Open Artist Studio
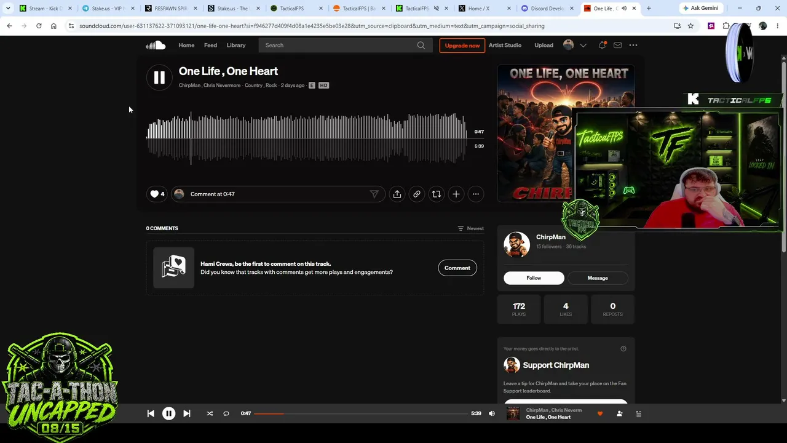This screenshot has height=443, width=787. click(x=505, y=45)
